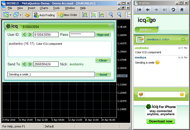Click next Send To arrow button

(x=30, y=64)
